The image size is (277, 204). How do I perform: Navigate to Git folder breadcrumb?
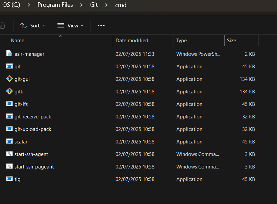coord(94,5)
